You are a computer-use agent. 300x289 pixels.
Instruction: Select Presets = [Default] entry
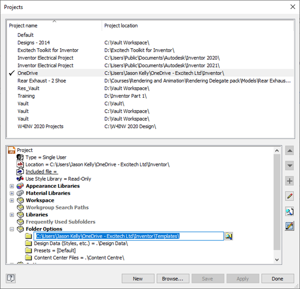pyautogui.click(x=54, y=250)
